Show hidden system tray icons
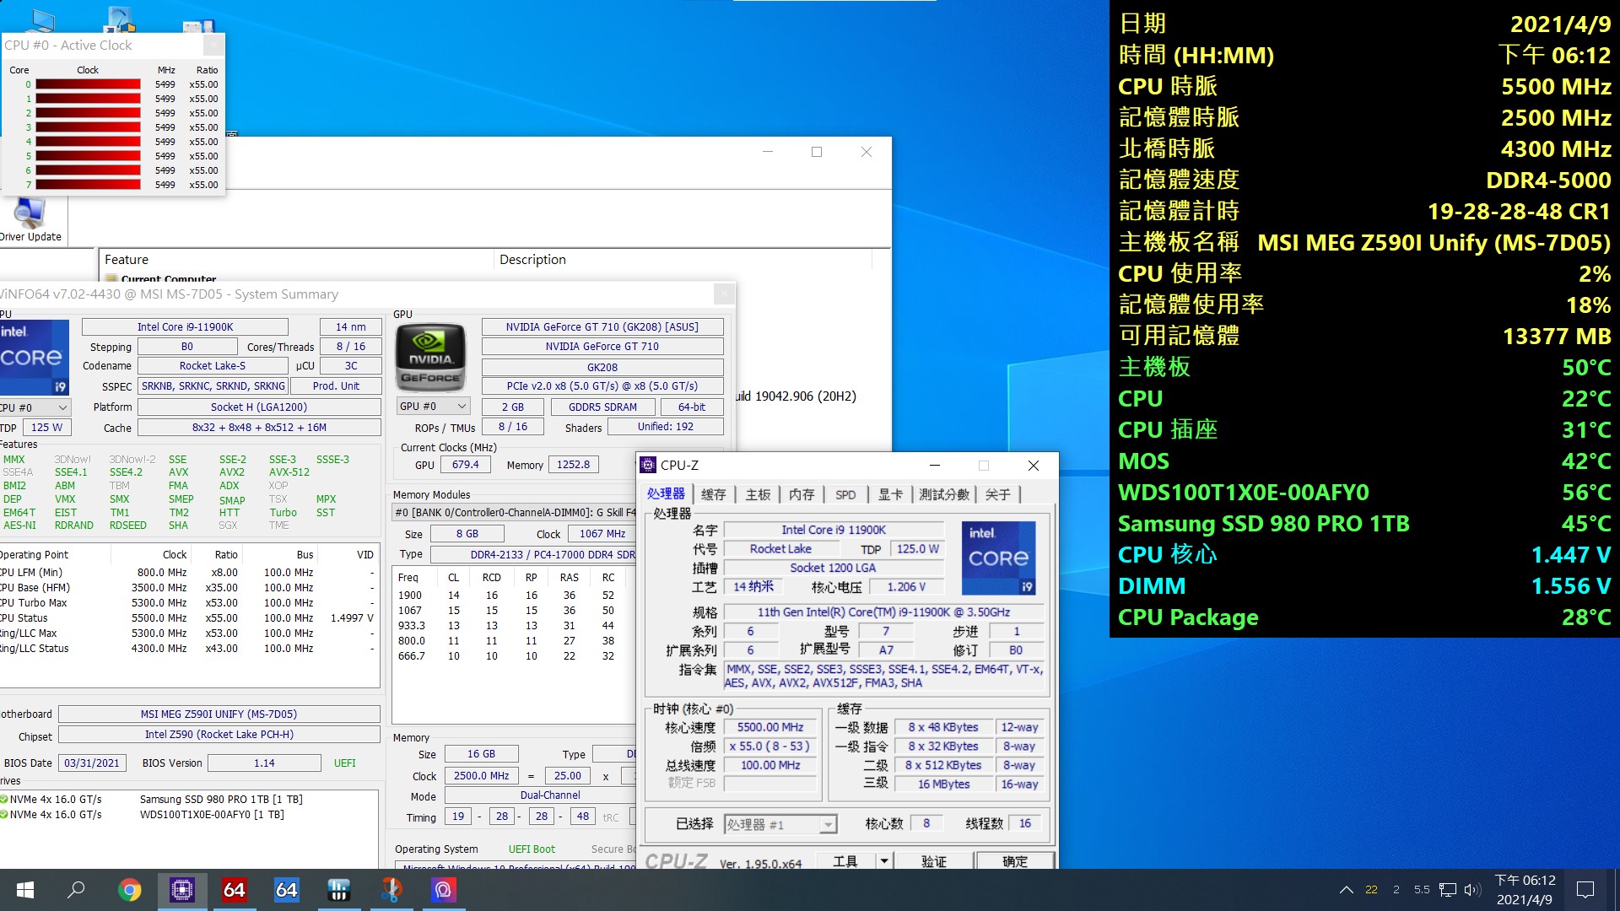Screen dimensions: 1620x911 point(1347,890)
